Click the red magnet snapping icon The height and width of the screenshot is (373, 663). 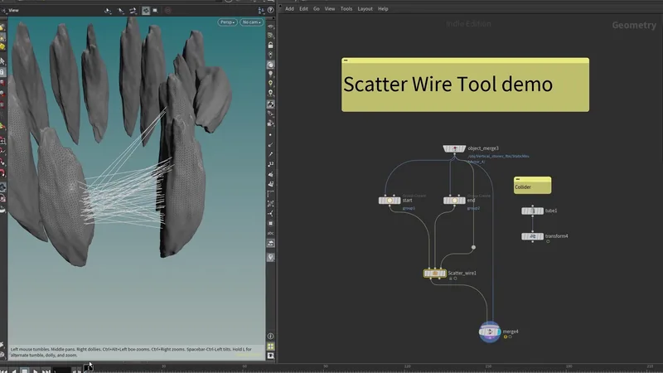[2, 172]
